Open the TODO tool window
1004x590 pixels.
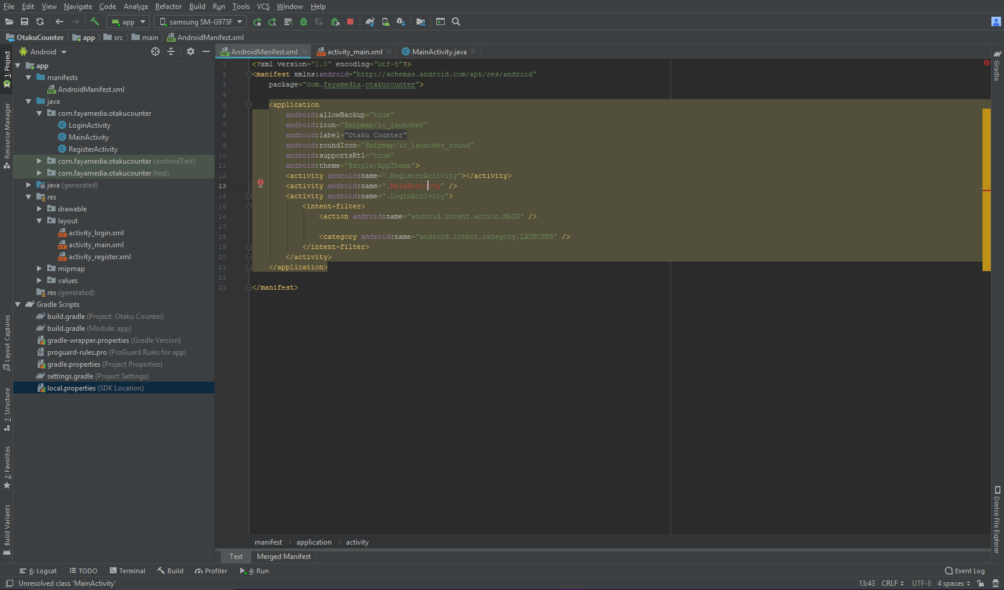tap(83, 571)
